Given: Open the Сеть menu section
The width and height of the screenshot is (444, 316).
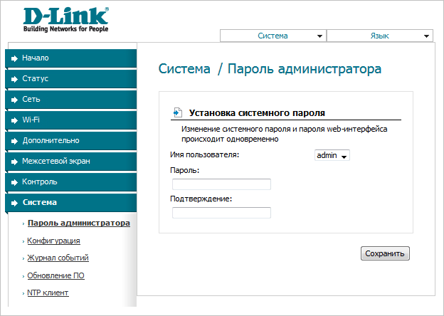Looking at the screenshot, I should [x=70, y=100].
